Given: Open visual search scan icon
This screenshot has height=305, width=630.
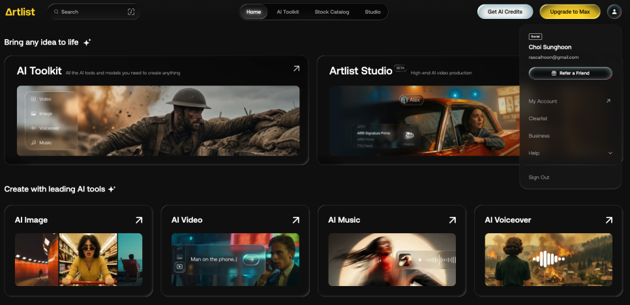Looking at the screenshot, I should click(x=131, y=12).
